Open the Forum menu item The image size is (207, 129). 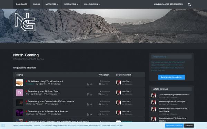coord(37,4)
